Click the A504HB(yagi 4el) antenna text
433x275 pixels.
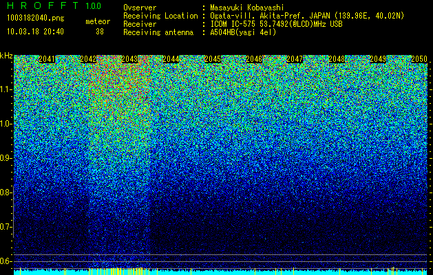(x=243, y=32)
